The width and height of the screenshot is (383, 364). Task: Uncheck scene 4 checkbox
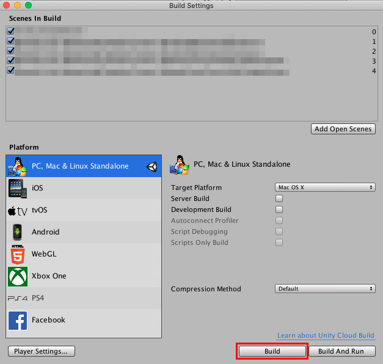coord(11,70)
